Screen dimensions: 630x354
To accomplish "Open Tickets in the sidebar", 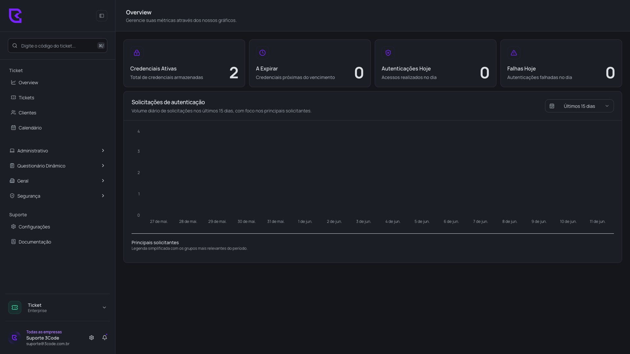I will (x=57, y=98).
